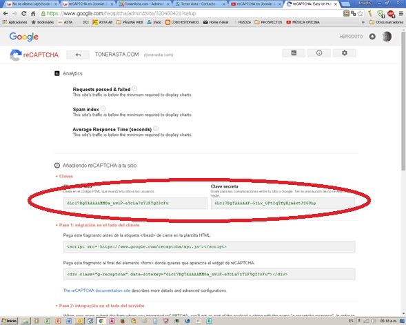Open the Word icon on the taskbar
This screenshot has width=406, height=325.
click(69, 321)
